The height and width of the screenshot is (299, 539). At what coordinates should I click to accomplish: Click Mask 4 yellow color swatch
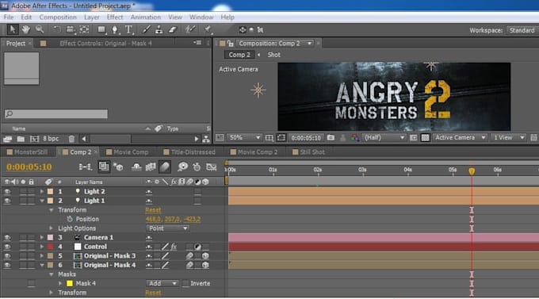click(x=70, y=283)
